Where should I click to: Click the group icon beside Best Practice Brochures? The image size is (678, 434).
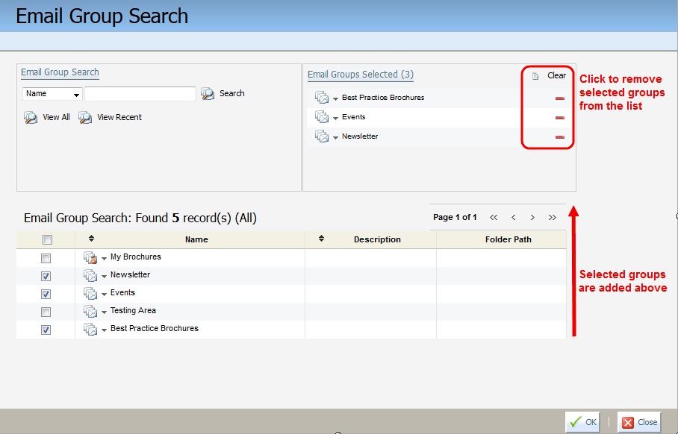(321, 96)
